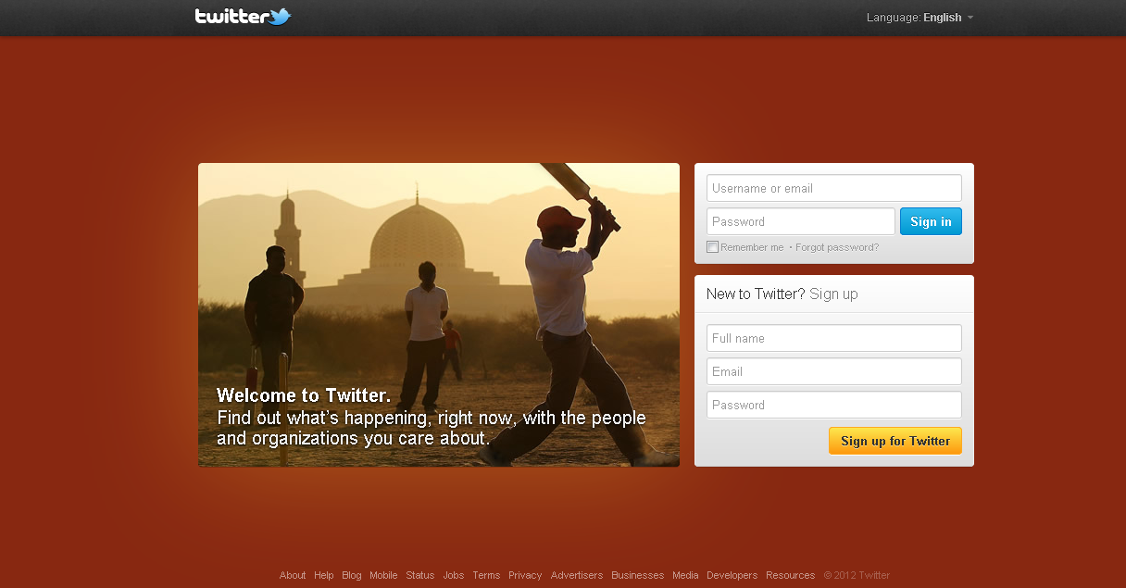Tick the Remember me checkbox

pyautogui.click(x=712, y=247)
